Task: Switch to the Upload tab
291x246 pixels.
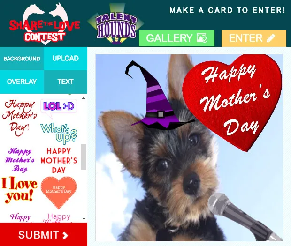Action: pos(65,59)
